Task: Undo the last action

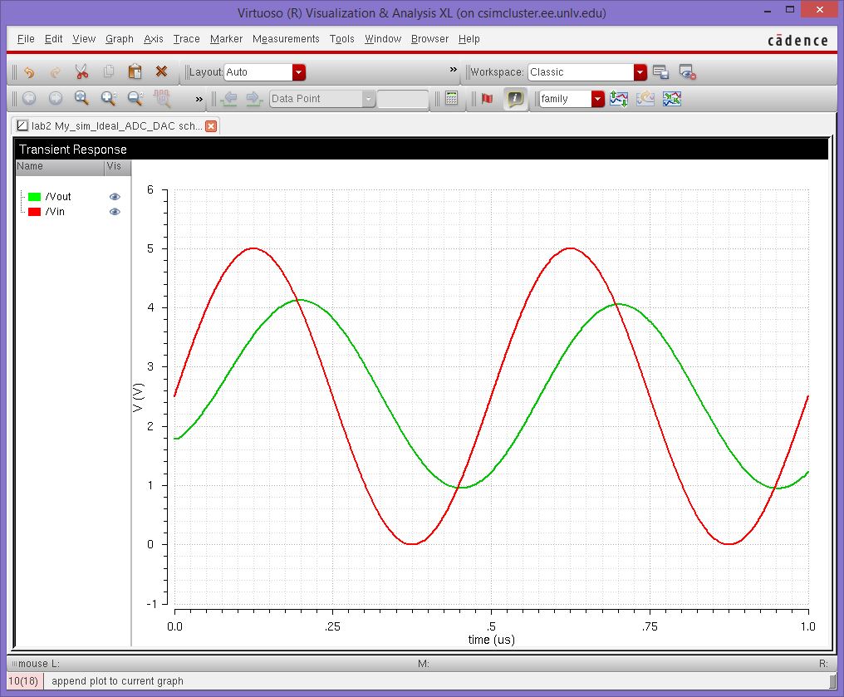Action: pos(27,72)
